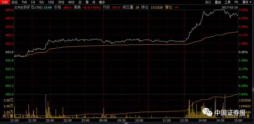The height and width of the screenshot is (124, 254).
Task: Click the 0.00% percentage axis label
Action: (x=243, y=52)
